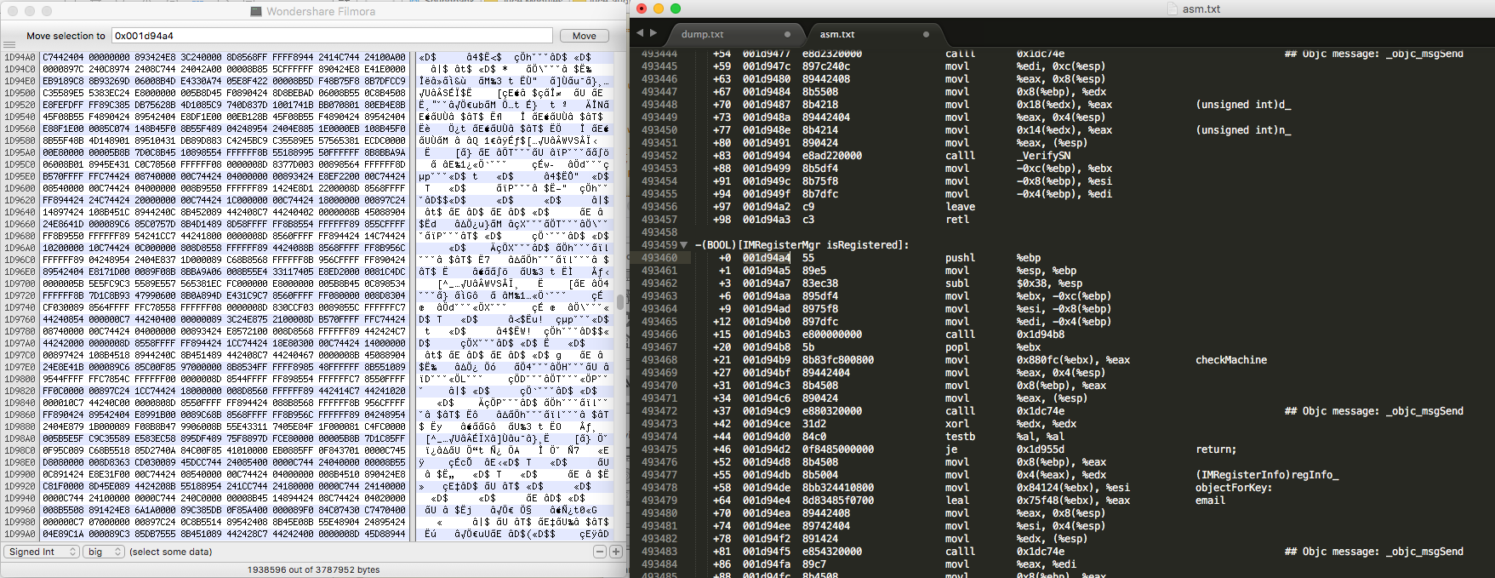Click line number 493460 in gutter
This screenshot has height=578, width=1495.
tap(659, 258)
